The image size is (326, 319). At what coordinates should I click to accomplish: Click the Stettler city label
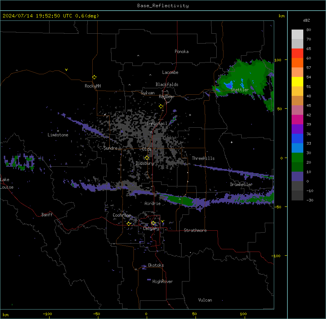pos(240,90)
